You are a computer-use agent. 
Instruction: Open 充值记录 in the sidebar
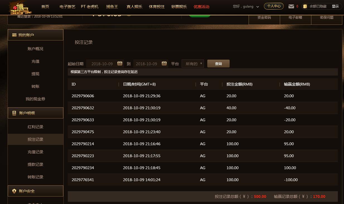click(35, 152)
